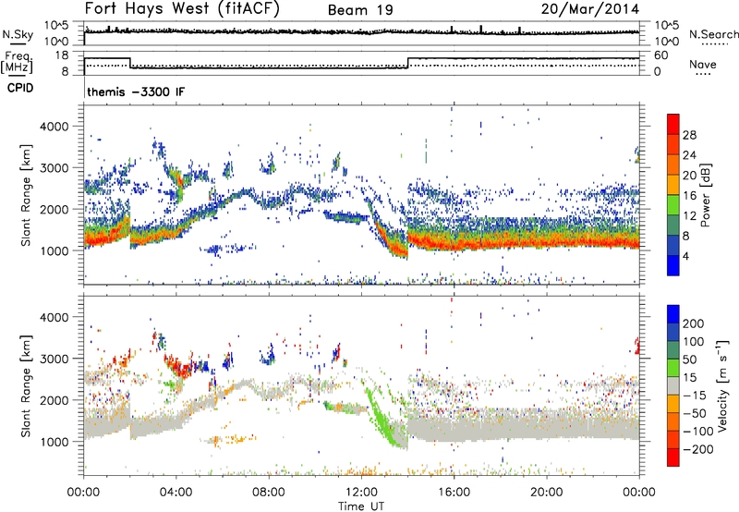Select the 'Nave' legend label
739x512 pixels.
click(703, 64)
